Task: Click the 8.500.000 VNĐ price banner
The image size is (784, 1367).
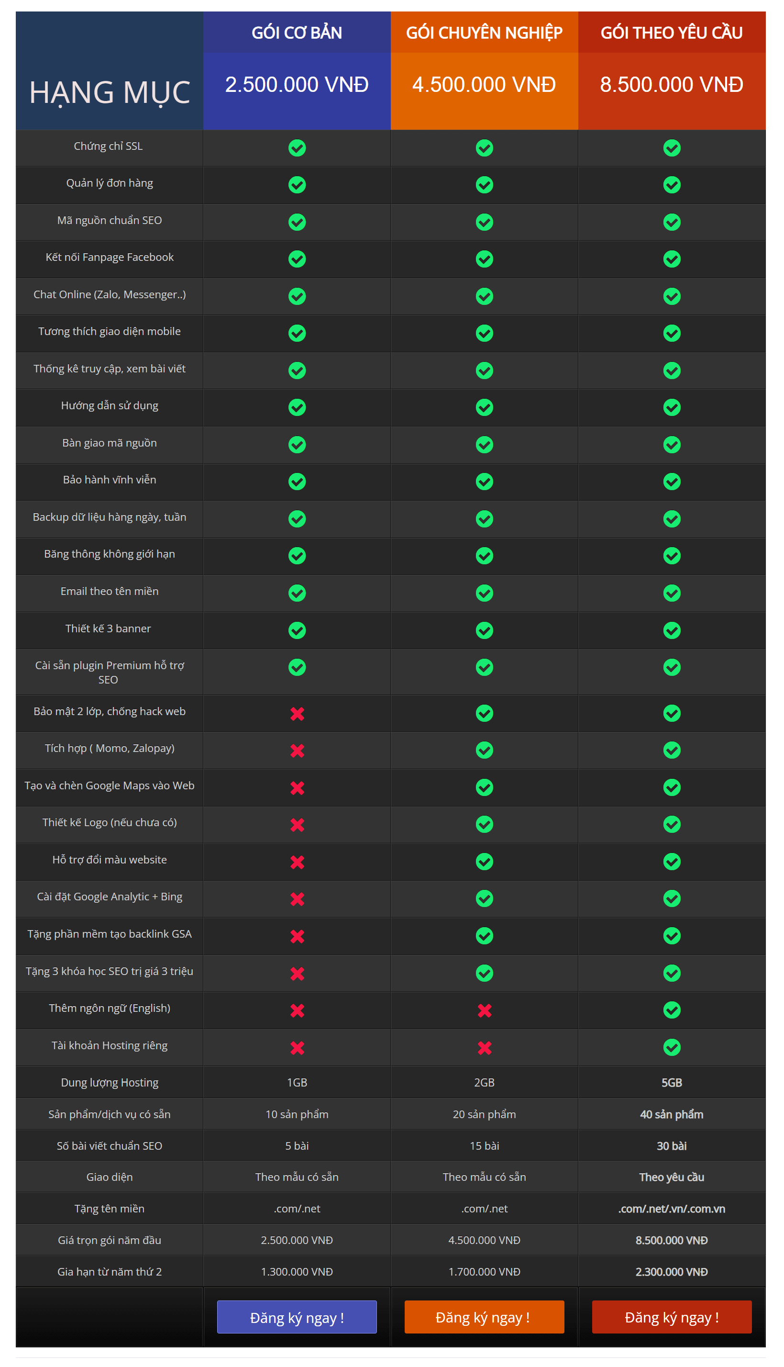Action: [x=672, y=85]
